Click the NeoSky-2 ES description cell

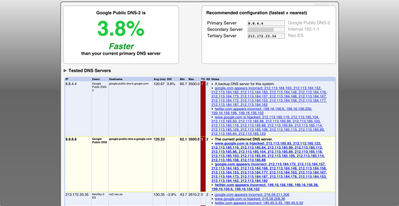pyautogui.click(x=98, y=196)
